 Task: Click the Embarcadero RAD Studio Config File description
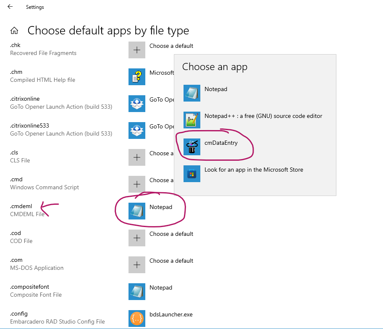tap(58, 322)
